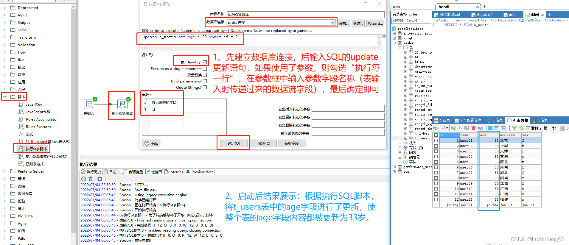Click the green filter funnel icon
This screenshot has width=569, height=245.
click(514, 128)
